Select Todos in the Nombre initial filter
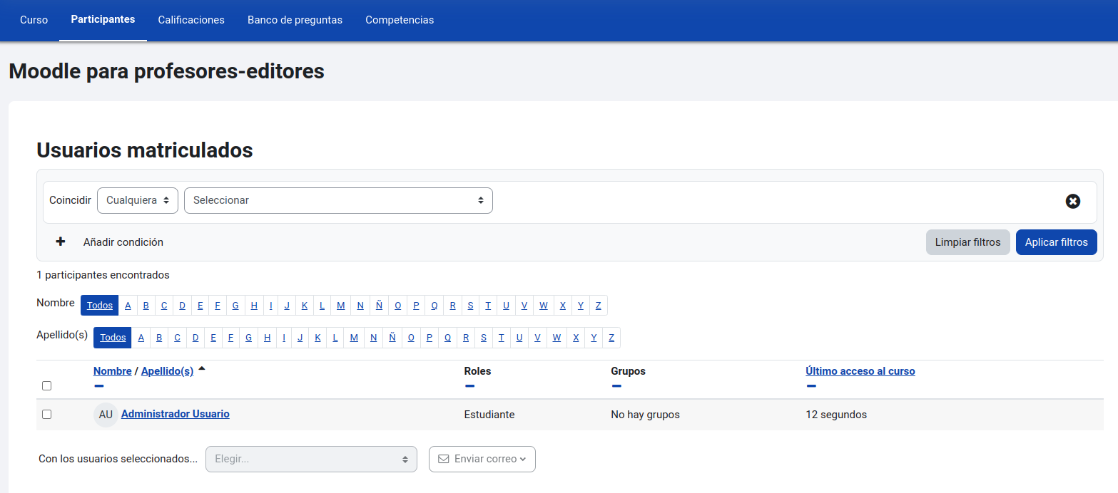 click(100, 306)
